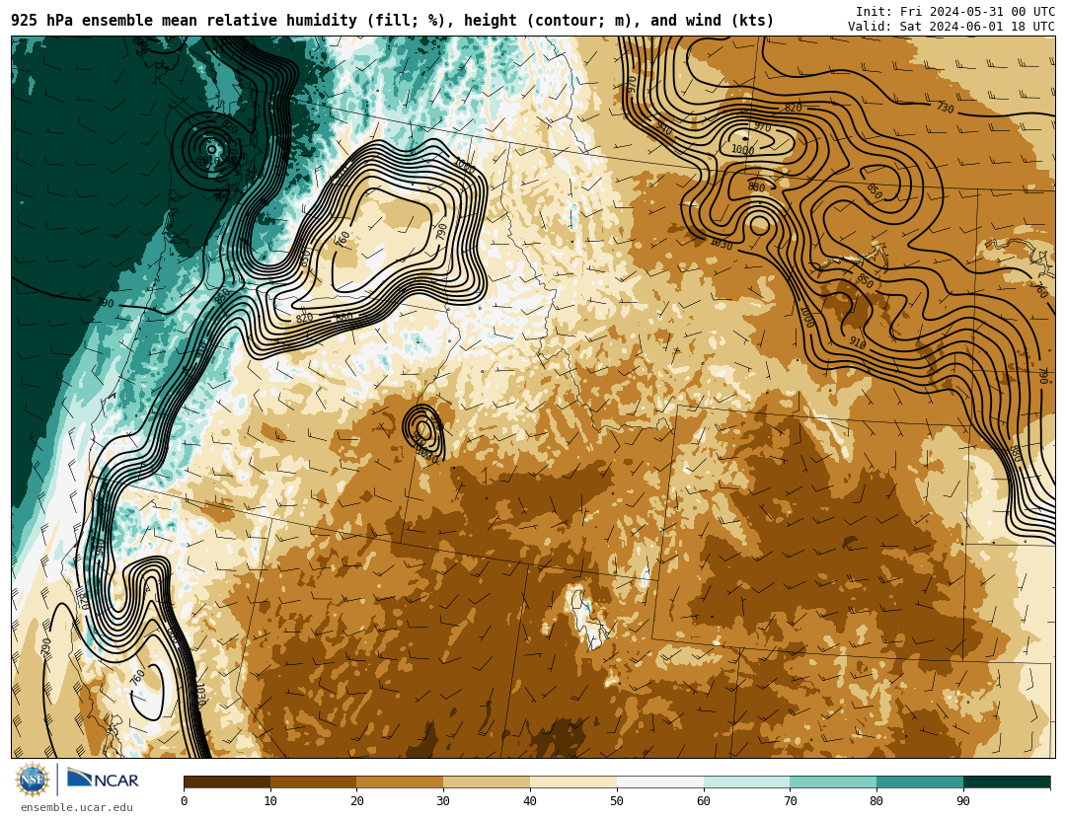Pick the 50-60% white colorbar segment

[660, 783]
